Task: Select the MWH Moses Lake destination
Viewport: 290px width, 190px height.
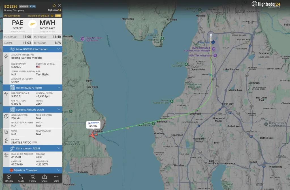Action: click(x=47, y=25)
